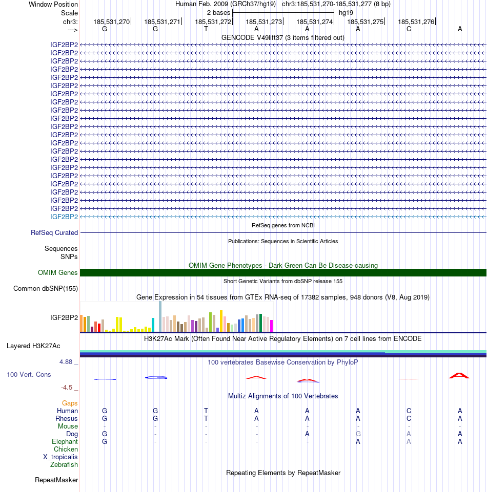This screenshot has width=487, height=492.
Task: Open the GTEx Gene Expression track title
Action: tap(283, 297)
